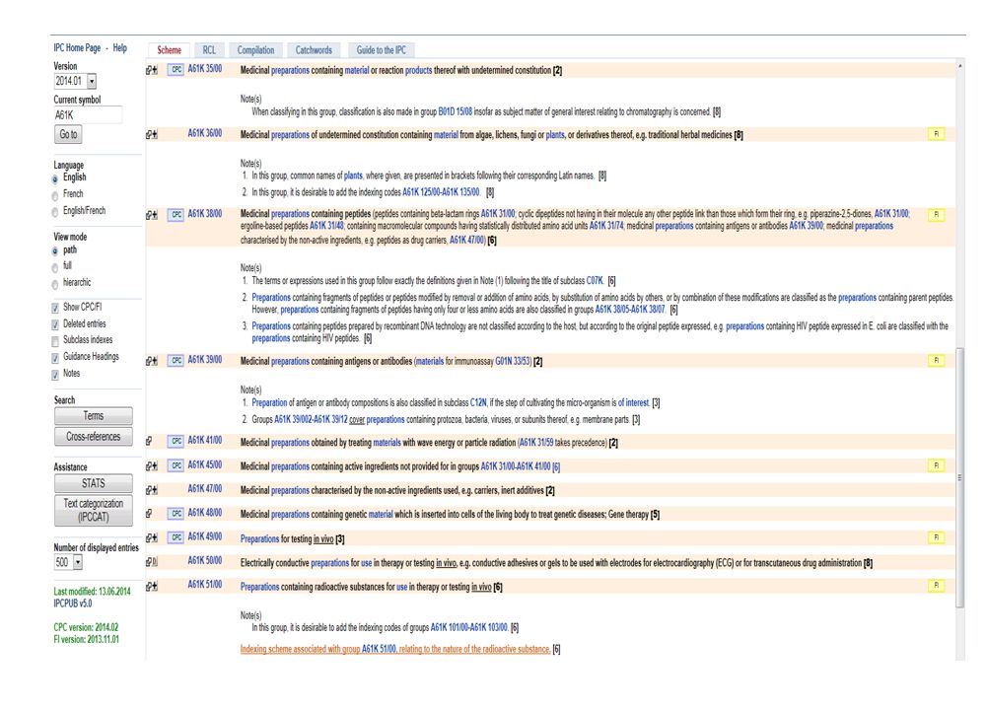The width and height of the screenshot is (986, 710).
Task: Toggle Show CPC/FI checkbox
Action: pyautogui.click(x=55, y=308)
